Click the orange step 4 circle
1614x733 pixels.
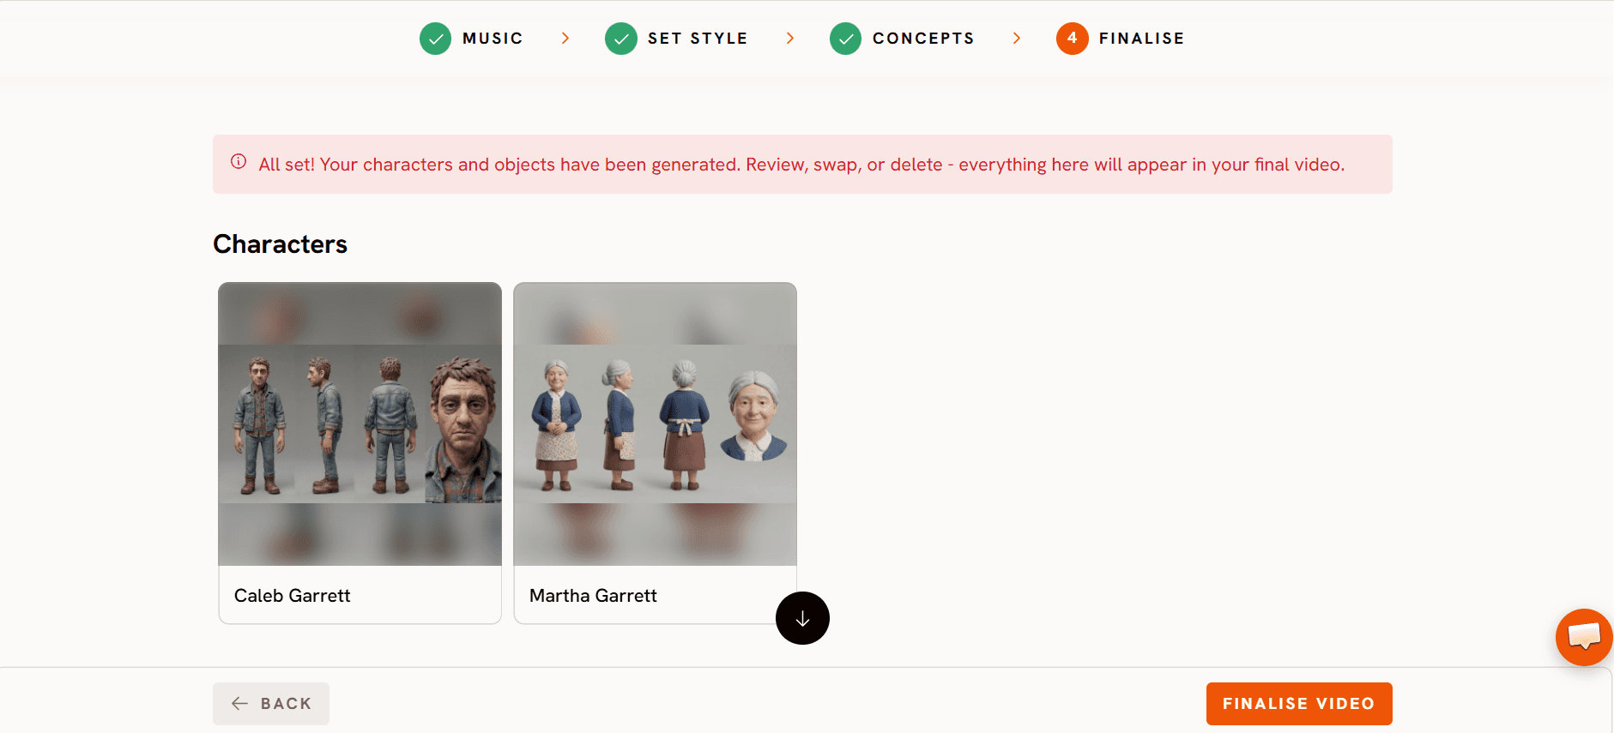point(1072,39)
